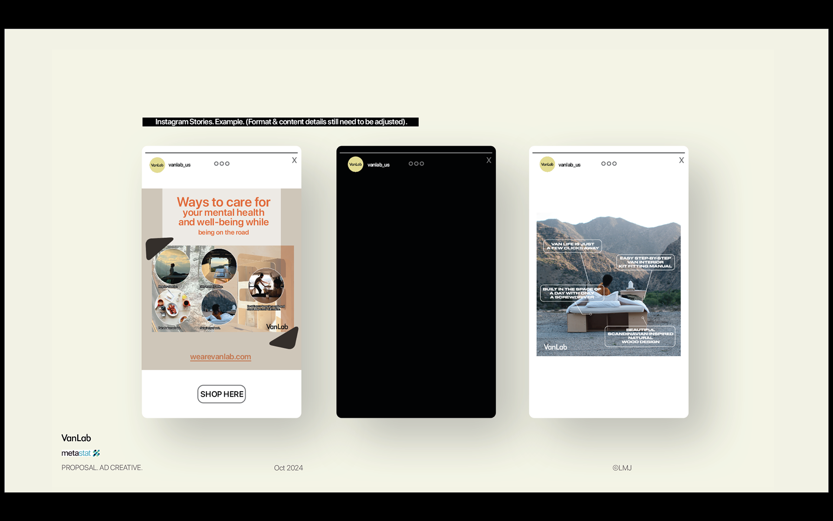This screenshot has width=833, height=521.
Task: Click the VanLab logo on the mountain photo
Action: point(555,347)
